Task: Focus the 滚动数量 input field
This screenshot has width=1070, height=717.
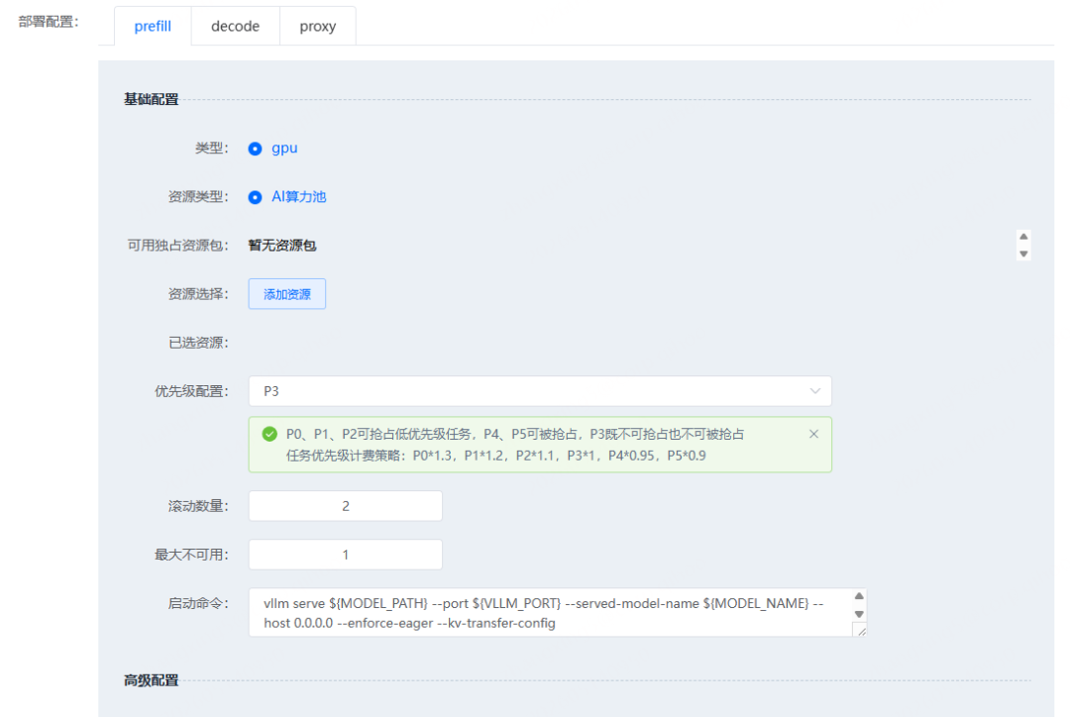Action: (346, 506)
